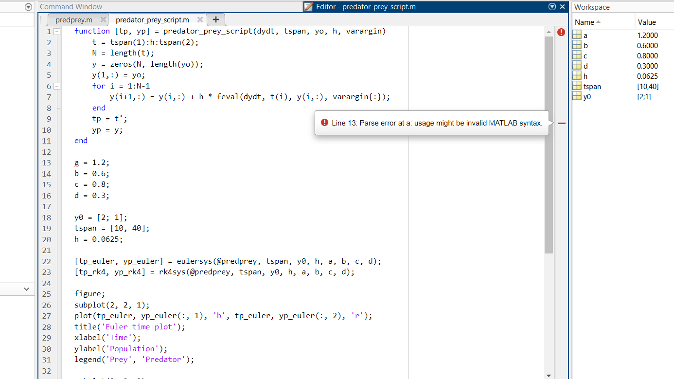Click the editor vertical scrollbar up arrow
Image resolution: width=674 pixels, height=379 pixels.
click(x=550, y=31)
